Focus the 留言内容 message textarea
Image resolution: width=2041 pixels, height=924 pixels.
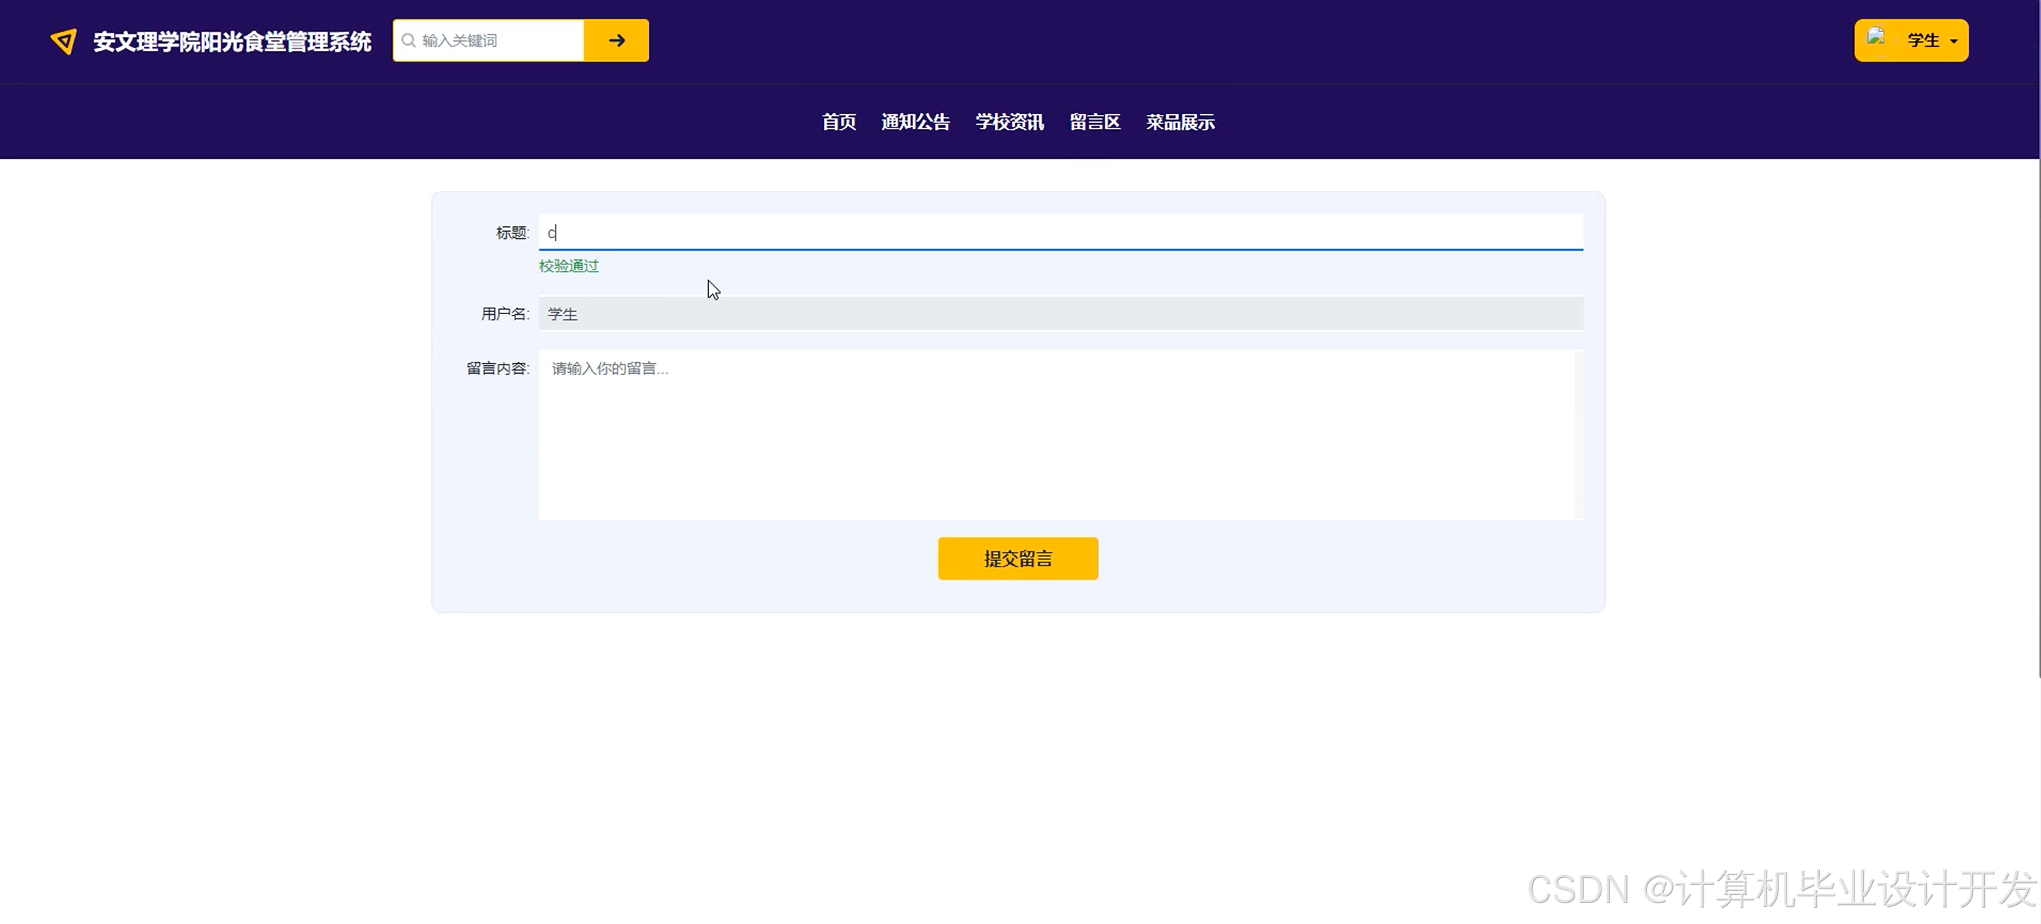pos(1057,434)
